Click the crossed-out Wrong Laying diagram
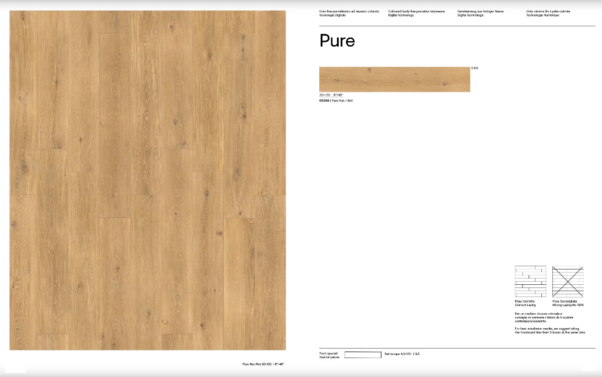Image resolution: width=602 pixels, height=377 pixels. coord(568,281)
